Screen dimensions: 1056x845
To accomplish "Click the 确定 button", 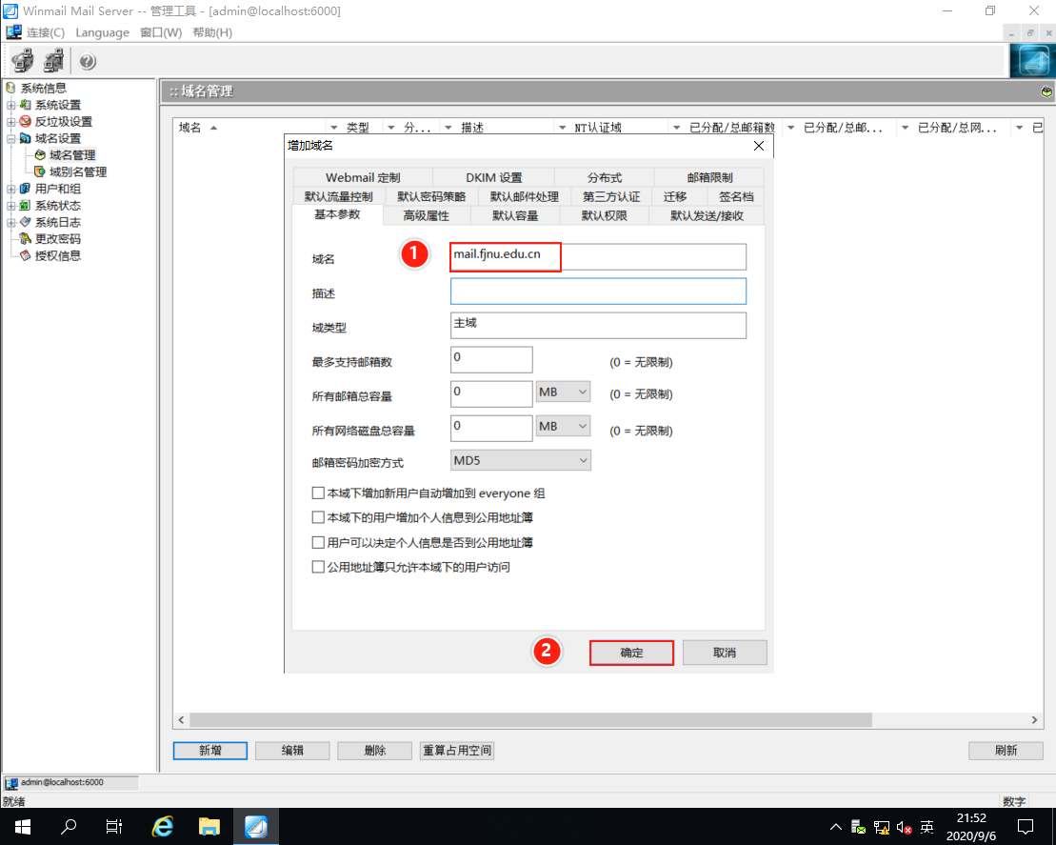I will pyautogui.click(x=631, y=652).
